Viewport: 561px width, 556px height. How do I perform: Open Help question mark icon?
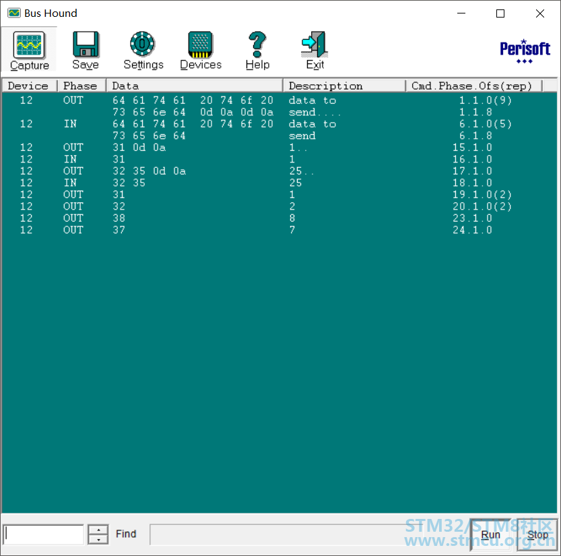257,44
